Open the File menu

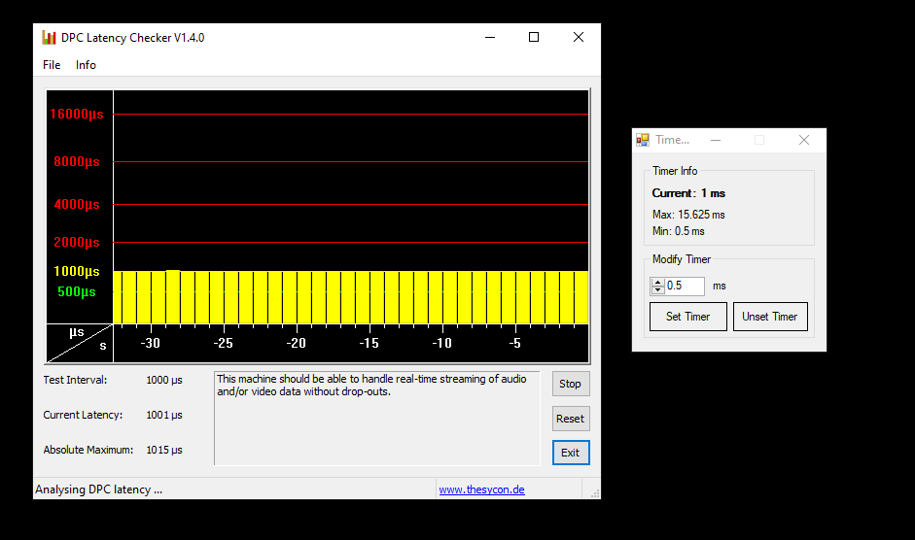[x=52, y=65]
